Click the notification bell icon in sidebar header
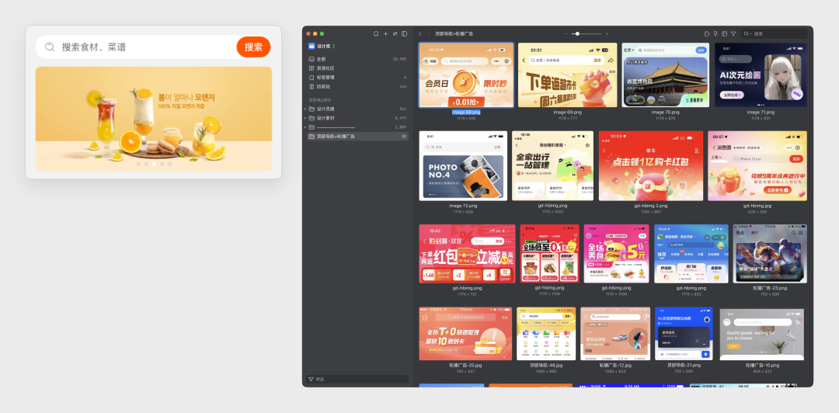Image resolution: width=839 pixels, height=413 pixels. click(x=376, y=34)
